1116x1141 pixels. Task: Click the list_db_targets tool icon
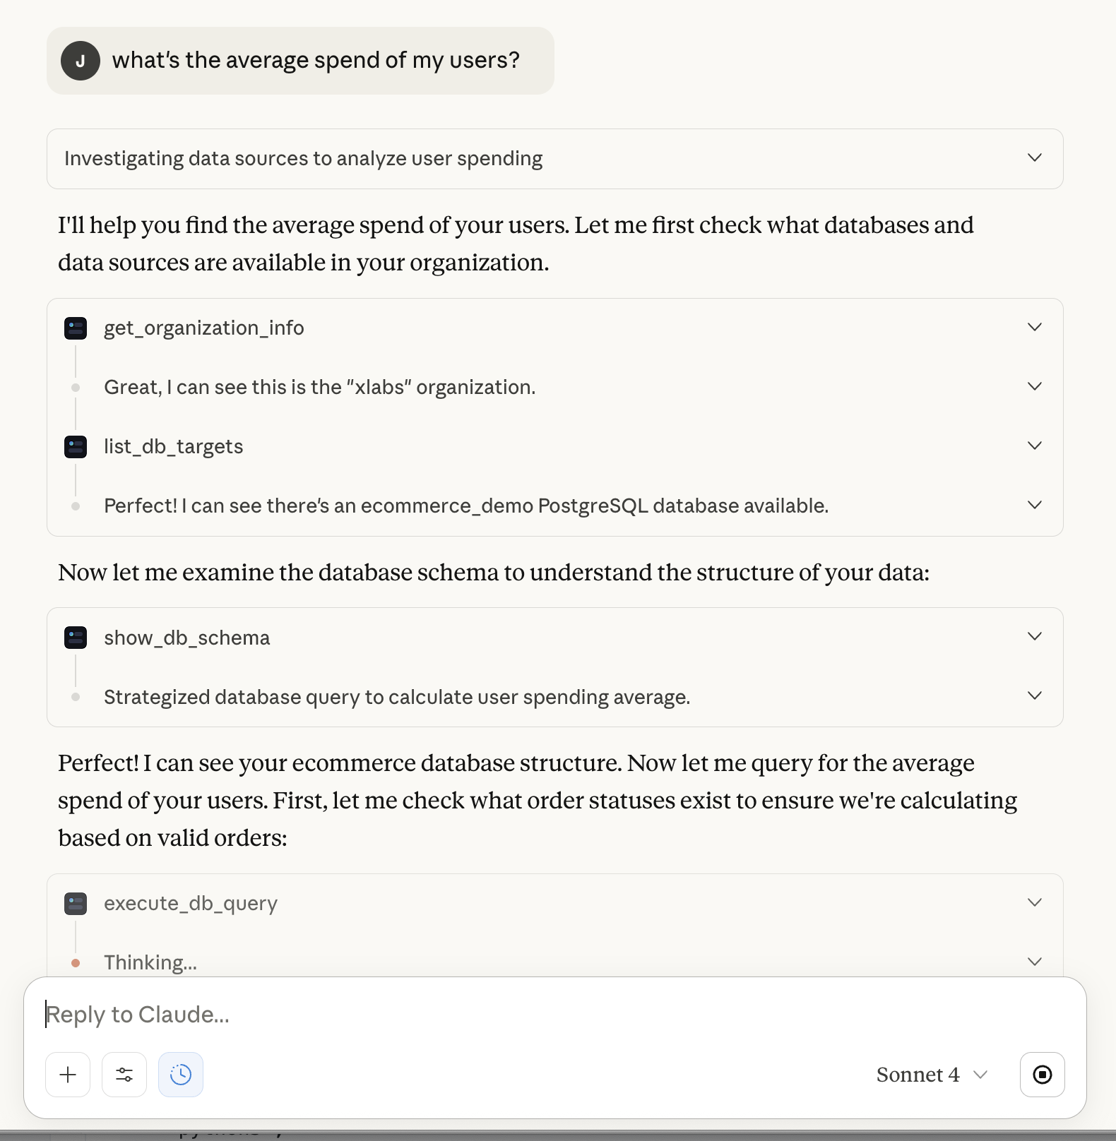pos(76,447)
